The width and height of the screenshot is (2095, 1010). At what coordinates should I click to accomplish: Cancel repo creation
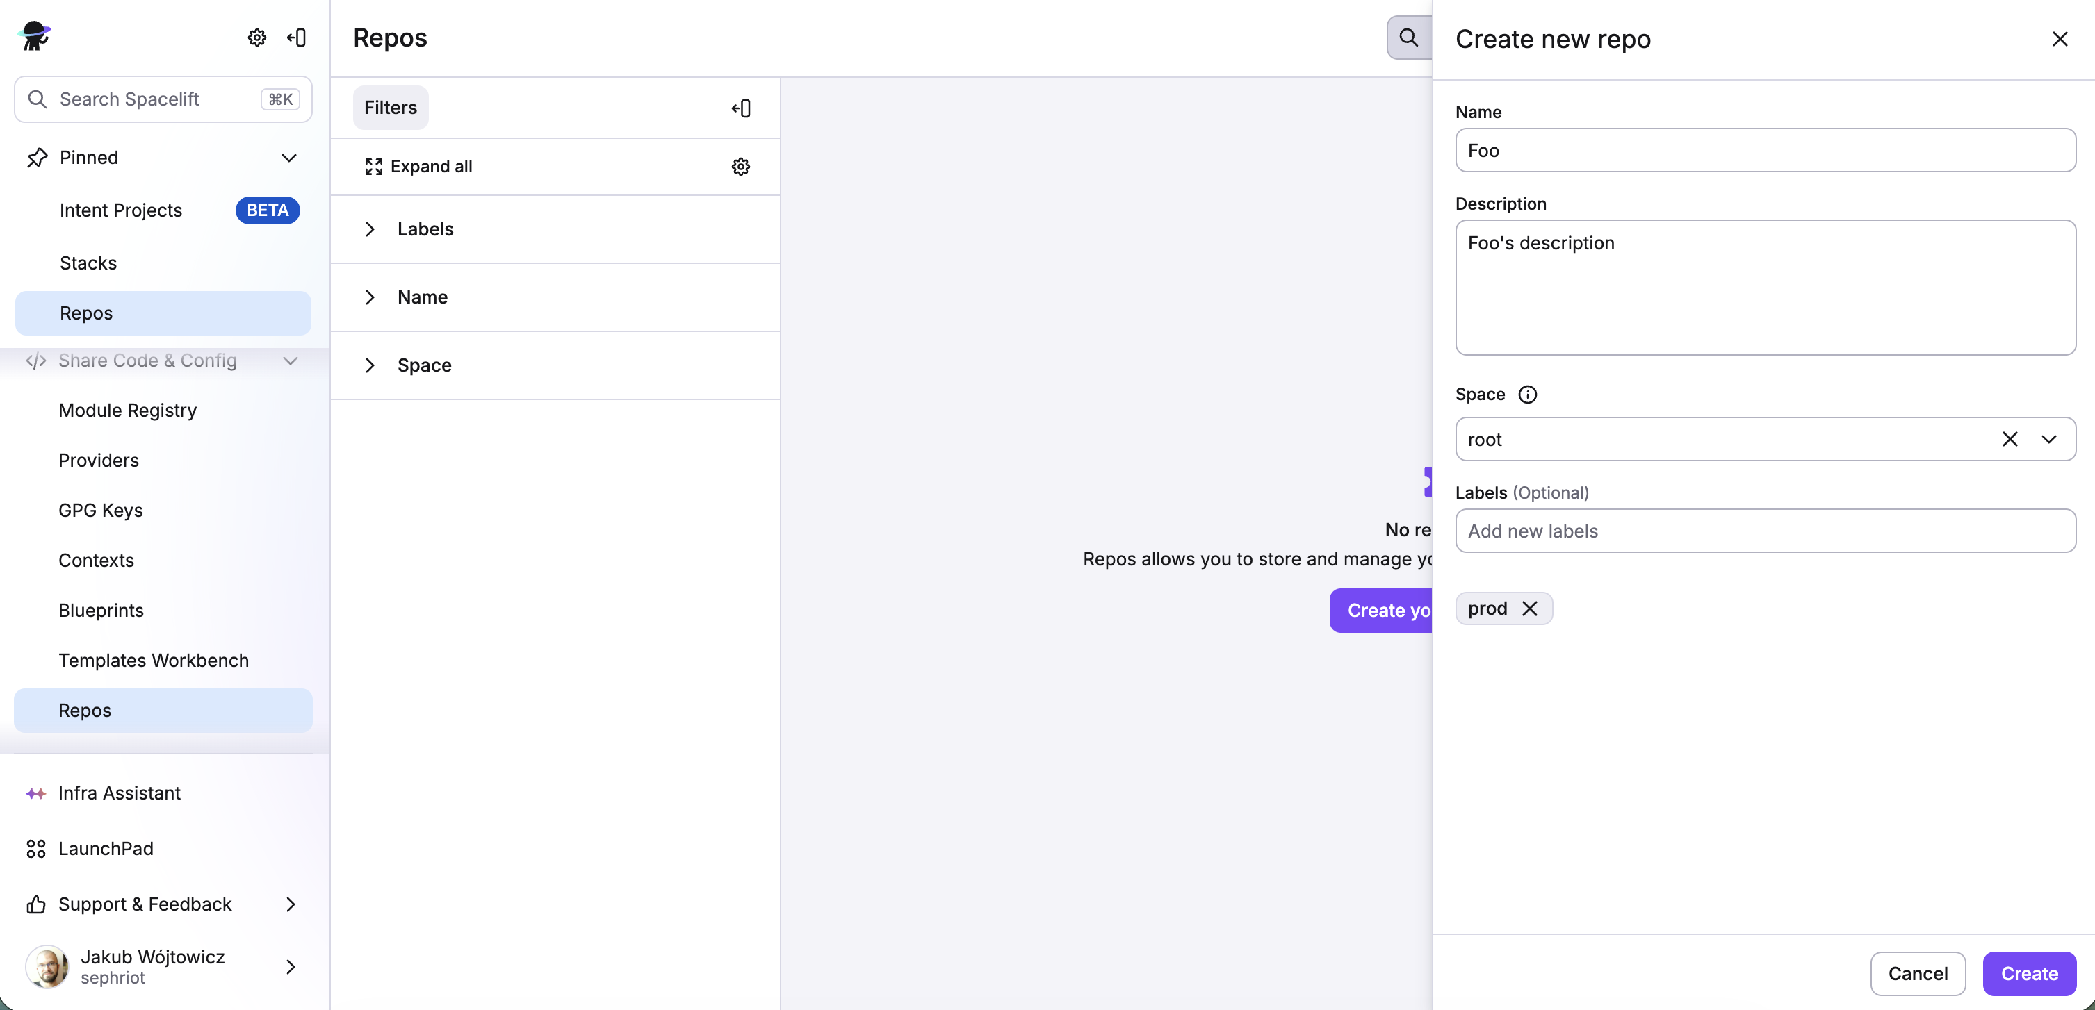click(1917, 973)
